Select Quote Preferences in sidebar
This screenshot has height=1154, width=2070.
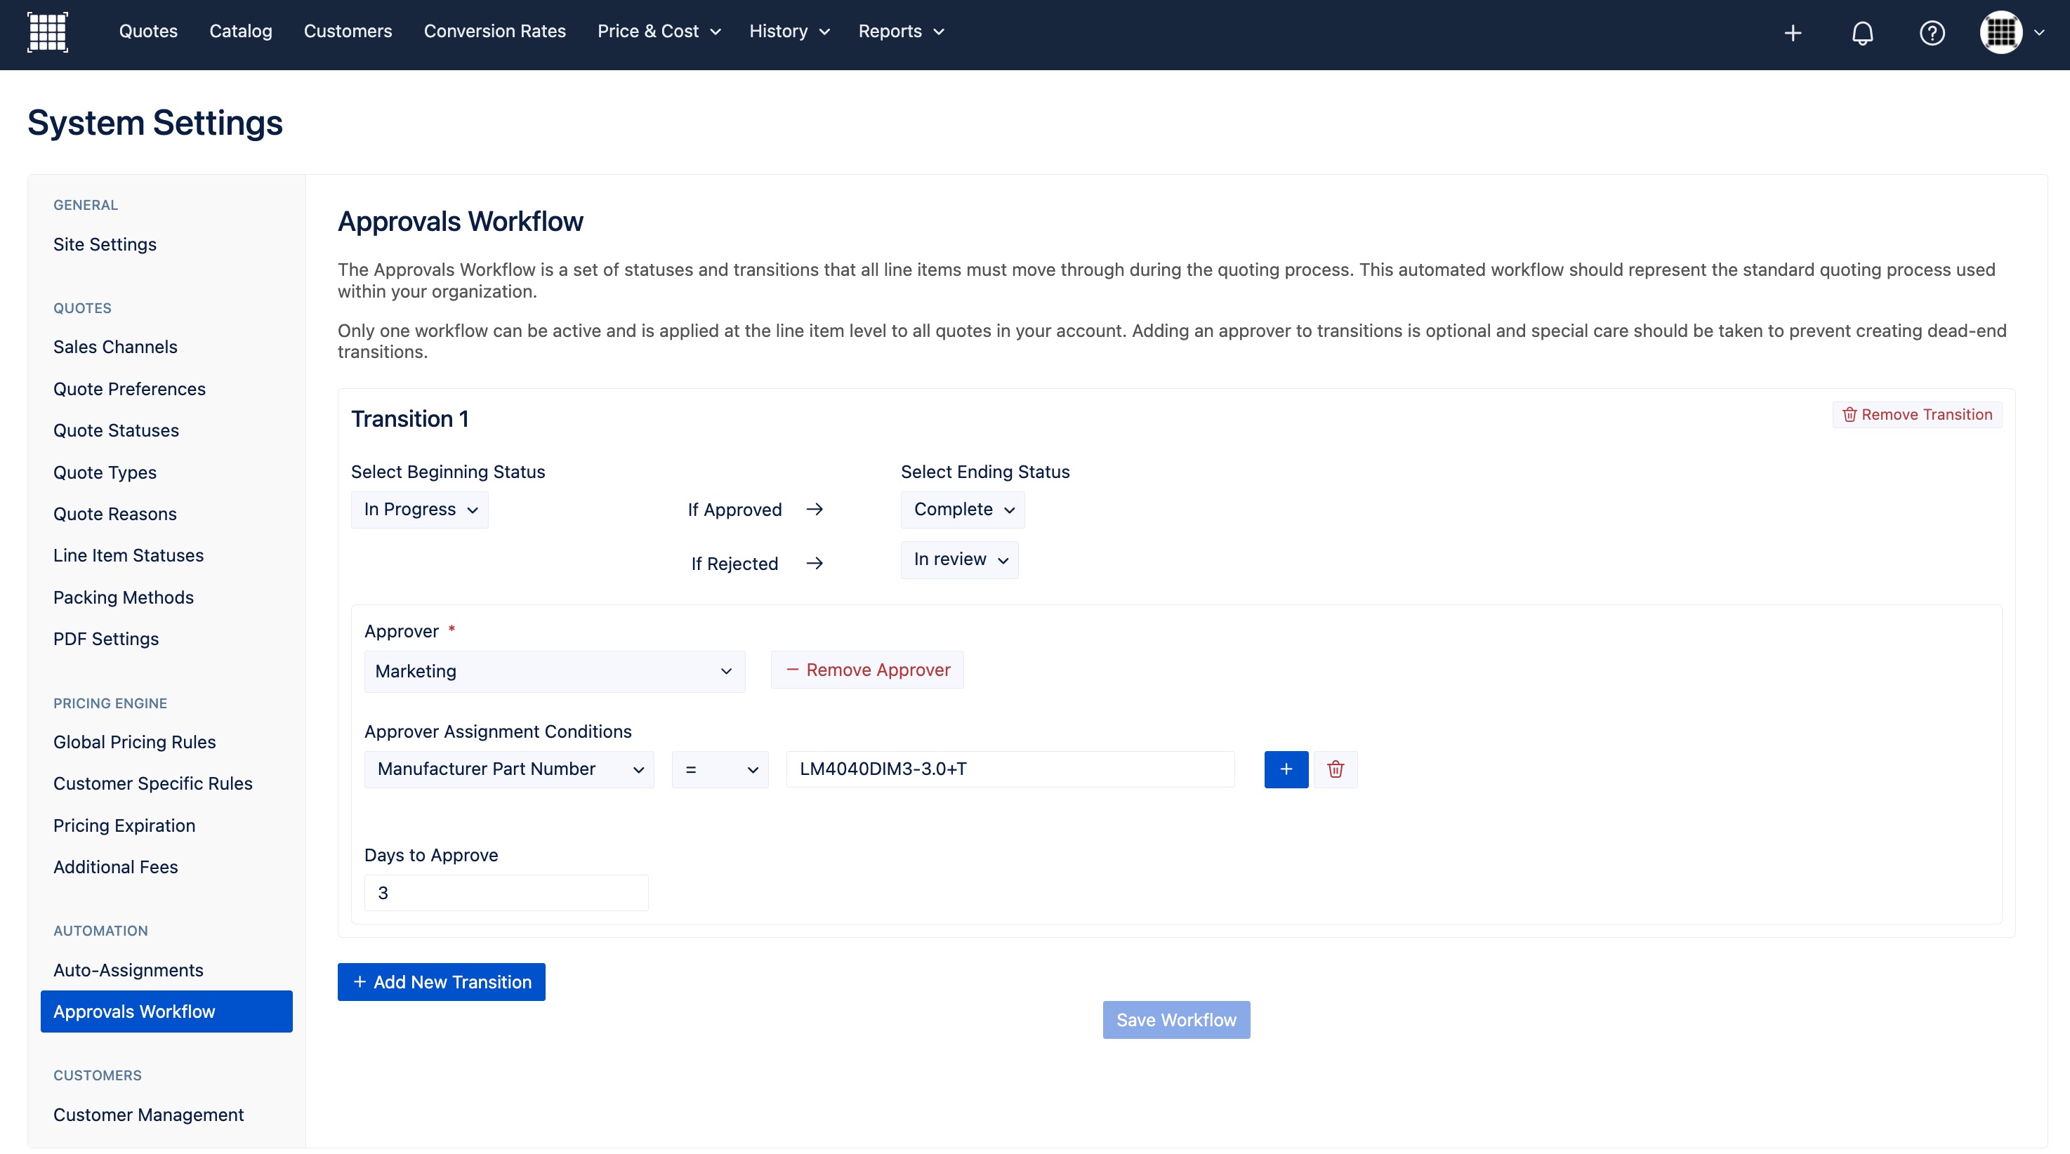(x=129, y=389)
